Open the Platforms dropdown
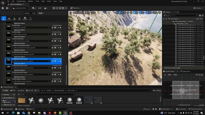Viewport: 205px width, 115px height. pos(76,8)
